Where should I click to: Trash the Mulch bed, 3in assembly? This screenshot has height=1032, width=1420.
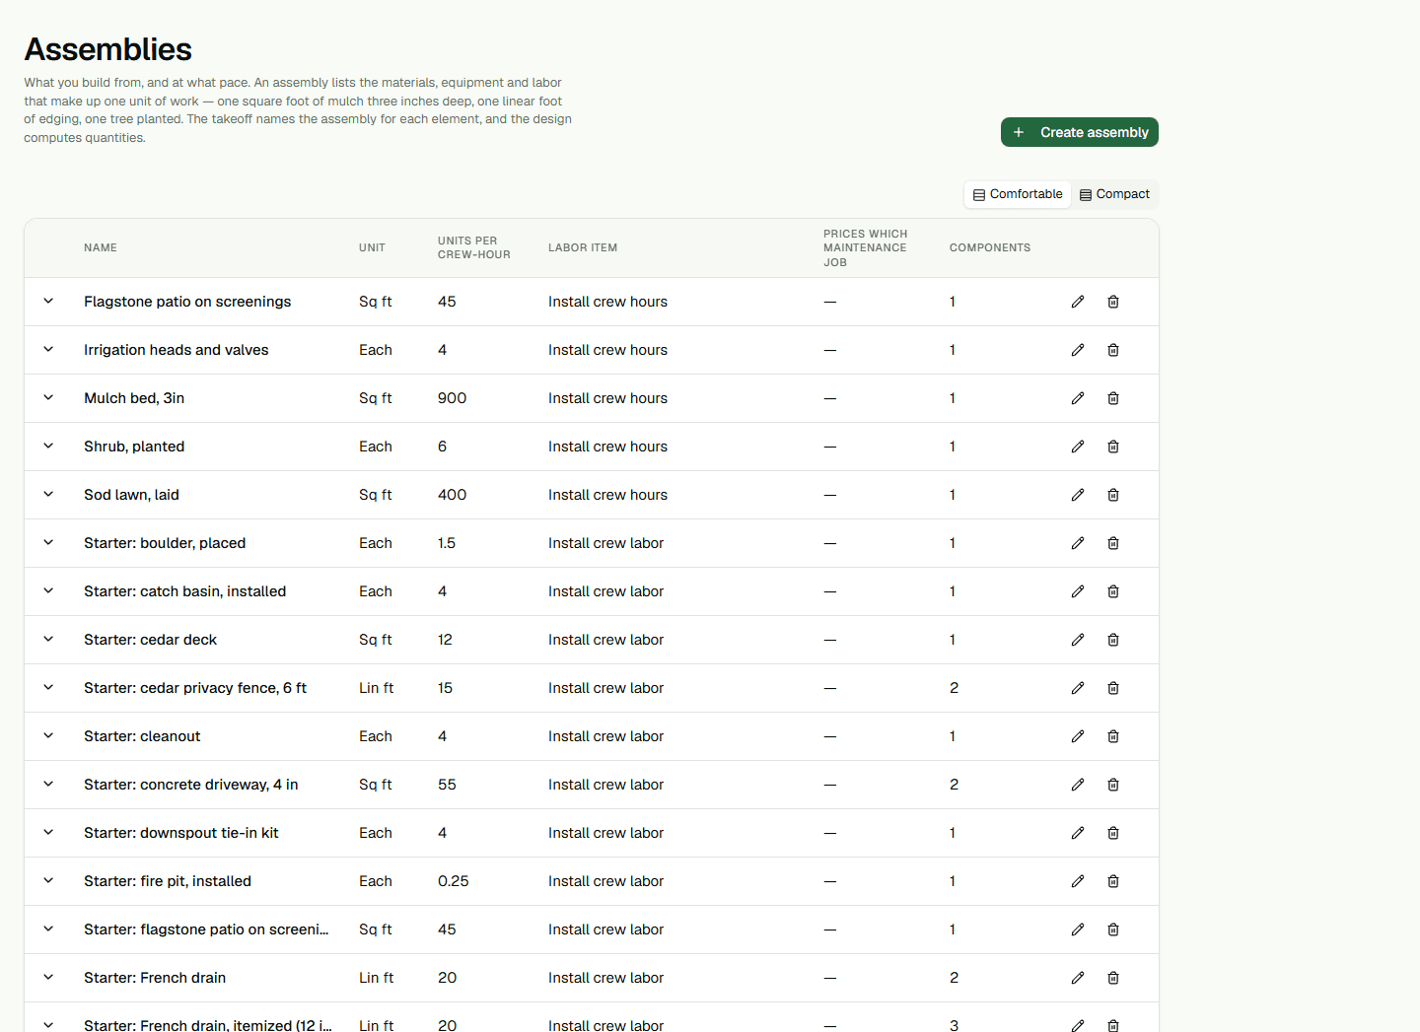pyautogui.click(x=1113, y=398)
